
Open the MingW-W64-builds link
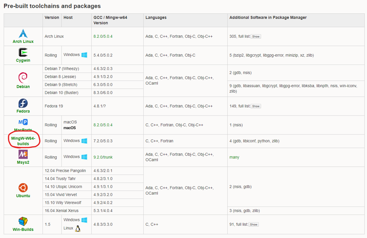(23, 141)
